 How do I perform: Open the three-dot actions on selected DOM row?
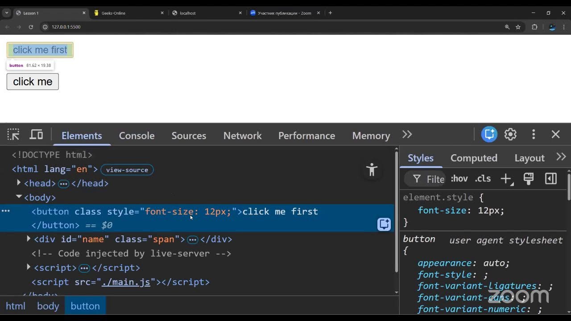(x=5, y=211)
